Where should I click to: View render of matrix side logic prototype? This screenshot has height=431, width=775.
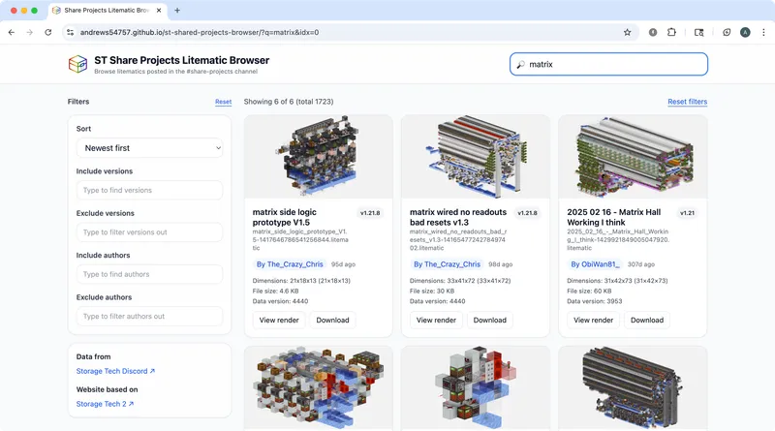(x=279, y=320)
